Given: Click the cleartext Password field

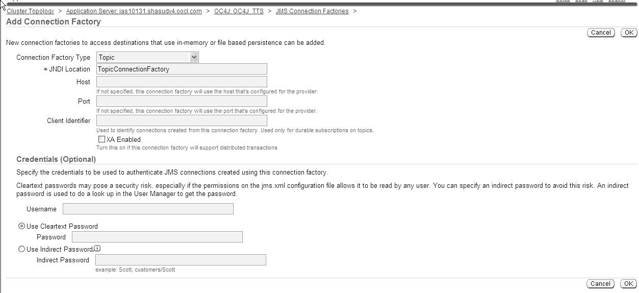Looking at the screenshot, I should tap(157, 237).
